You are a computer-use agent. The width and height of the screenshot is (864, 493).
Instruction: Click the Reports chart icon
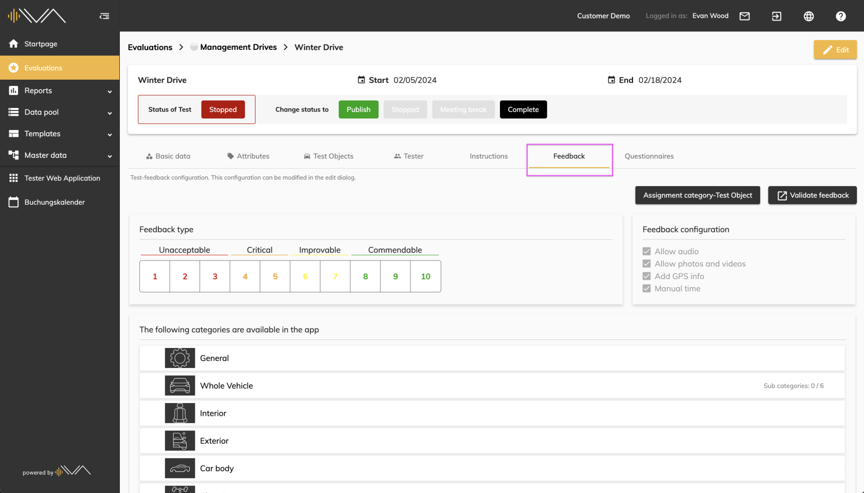click(x=14, y=90)
